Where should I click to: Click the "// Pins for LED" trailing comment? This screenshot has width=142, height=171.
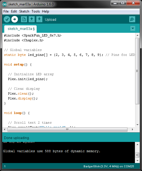120,55
